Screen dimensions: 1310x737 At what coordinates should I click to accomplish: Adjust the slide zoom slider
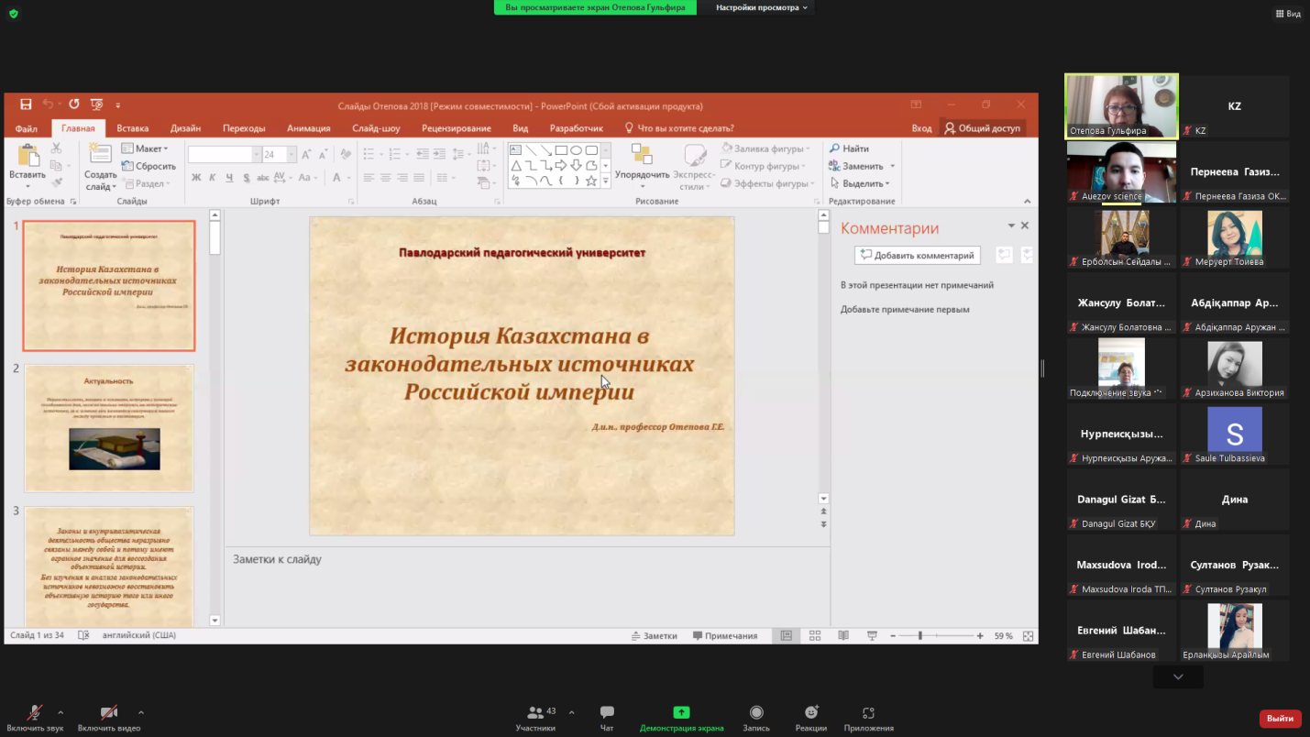coord(919,636)
